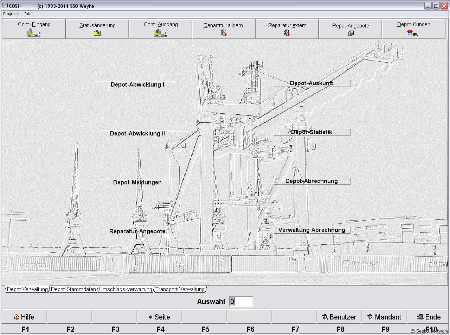
Task: Open Depot-Kunden house icon
Action: [413, 33]
